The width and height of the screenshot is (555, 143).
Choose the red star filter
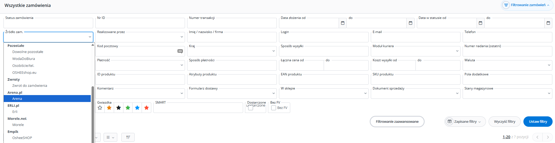(146, 108)
